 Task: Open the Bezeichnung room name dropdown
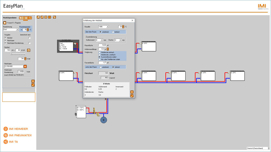click(17, 29)
